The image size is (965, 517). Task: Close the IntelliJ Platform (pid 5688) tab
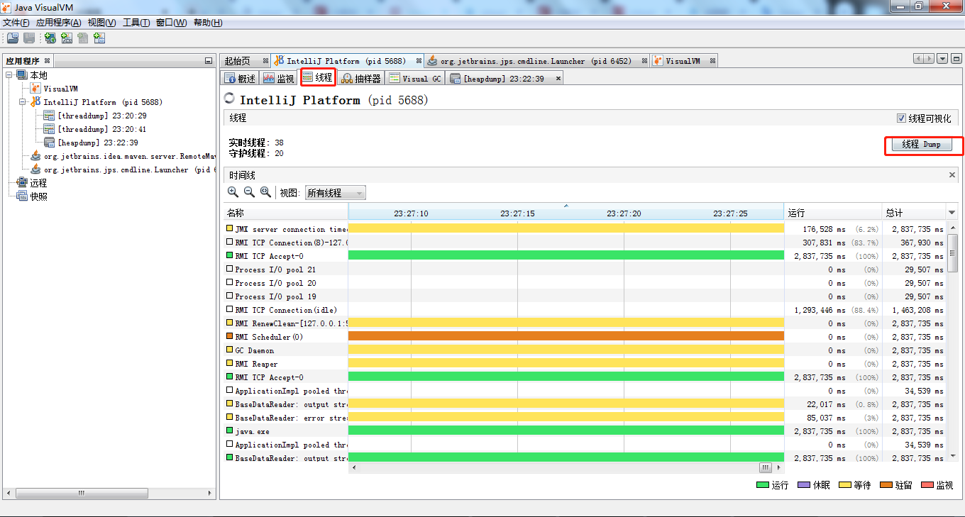coord(419,61)
